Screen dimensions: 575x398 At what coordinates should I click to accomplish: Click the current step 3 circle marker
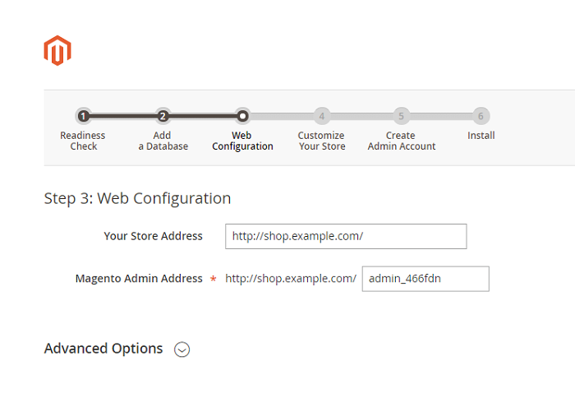tap(242, 117)
